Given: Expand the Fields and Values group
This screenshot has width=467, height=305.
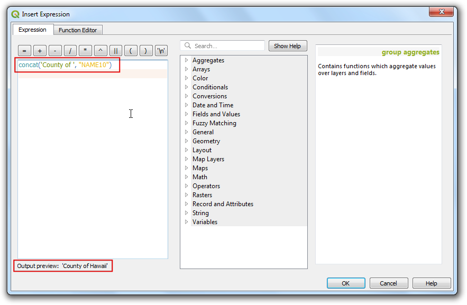Looking at the screenshot, I should [186, 114].
